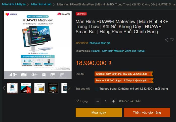Click the LazMall badge

[81, 14]
